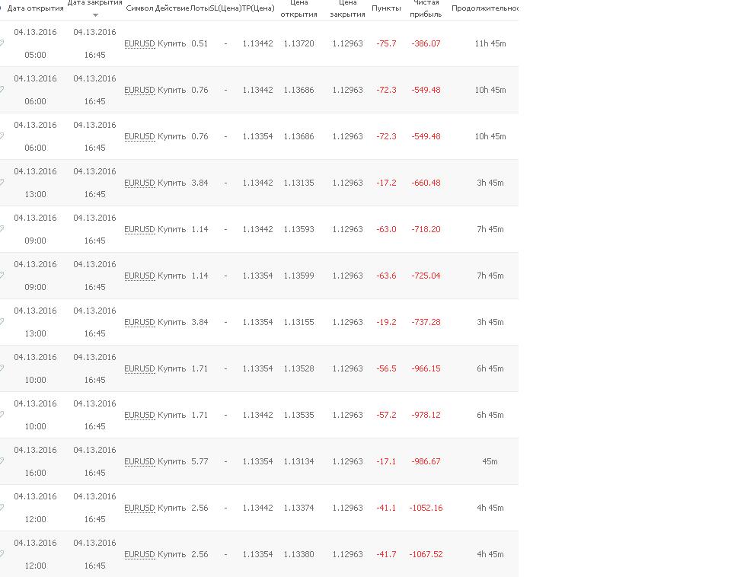Open EURUSD link in the -737.28 profit row
Image resolution: width=731 pixels, height=577 pixels.
tap(139, 322)
